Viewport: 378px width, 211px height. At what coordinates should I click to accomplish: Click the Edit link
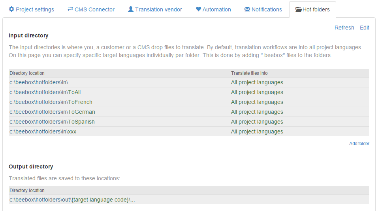364,28
